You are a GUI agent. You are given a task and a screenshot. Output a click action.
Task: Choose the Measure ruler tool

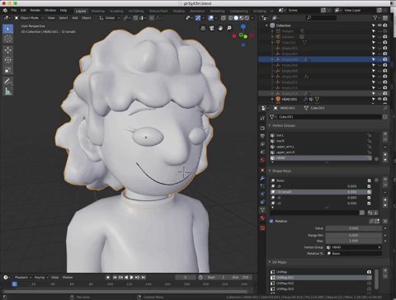click(8, 91)
